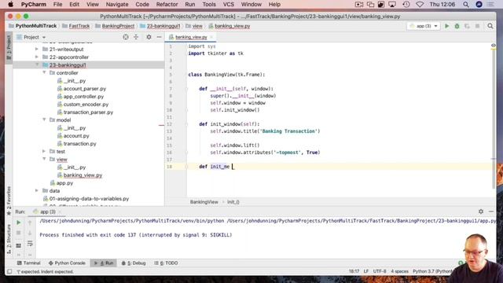Click UTF-8 encoding in status bar
503x283 pixels.
pos(380,271)
